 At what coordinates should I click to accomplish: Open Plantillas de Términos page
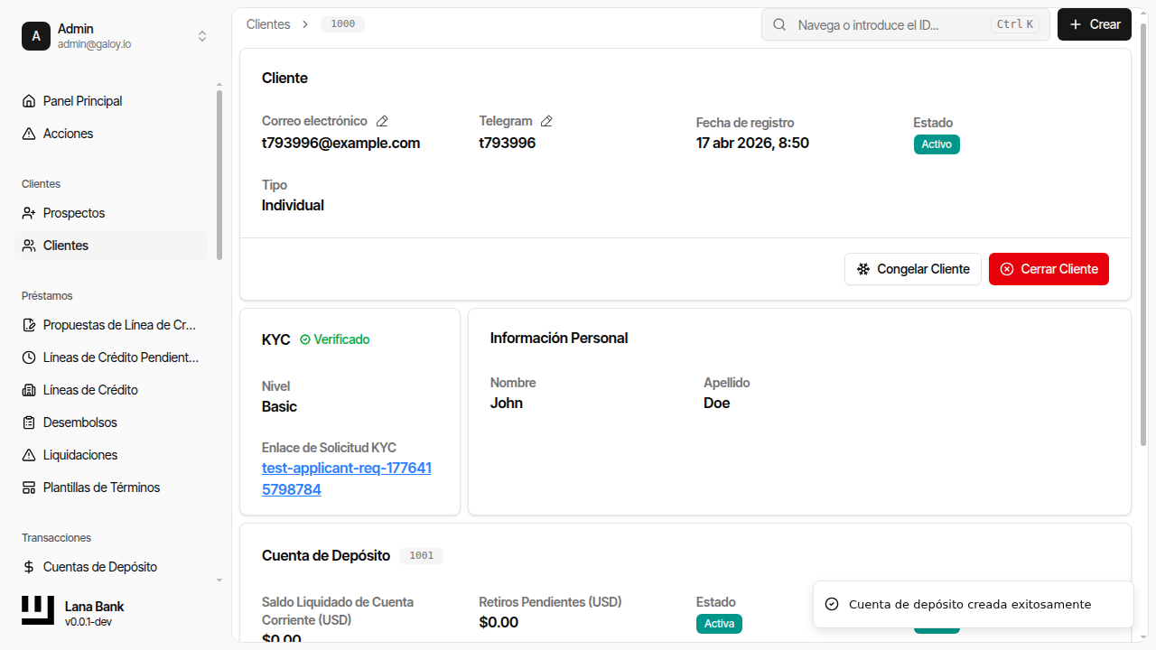(x=101, y=487)
